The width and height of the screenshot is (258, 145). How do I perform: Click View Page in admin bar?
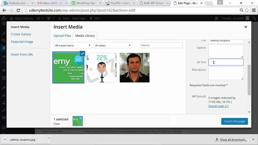[79, 19]
